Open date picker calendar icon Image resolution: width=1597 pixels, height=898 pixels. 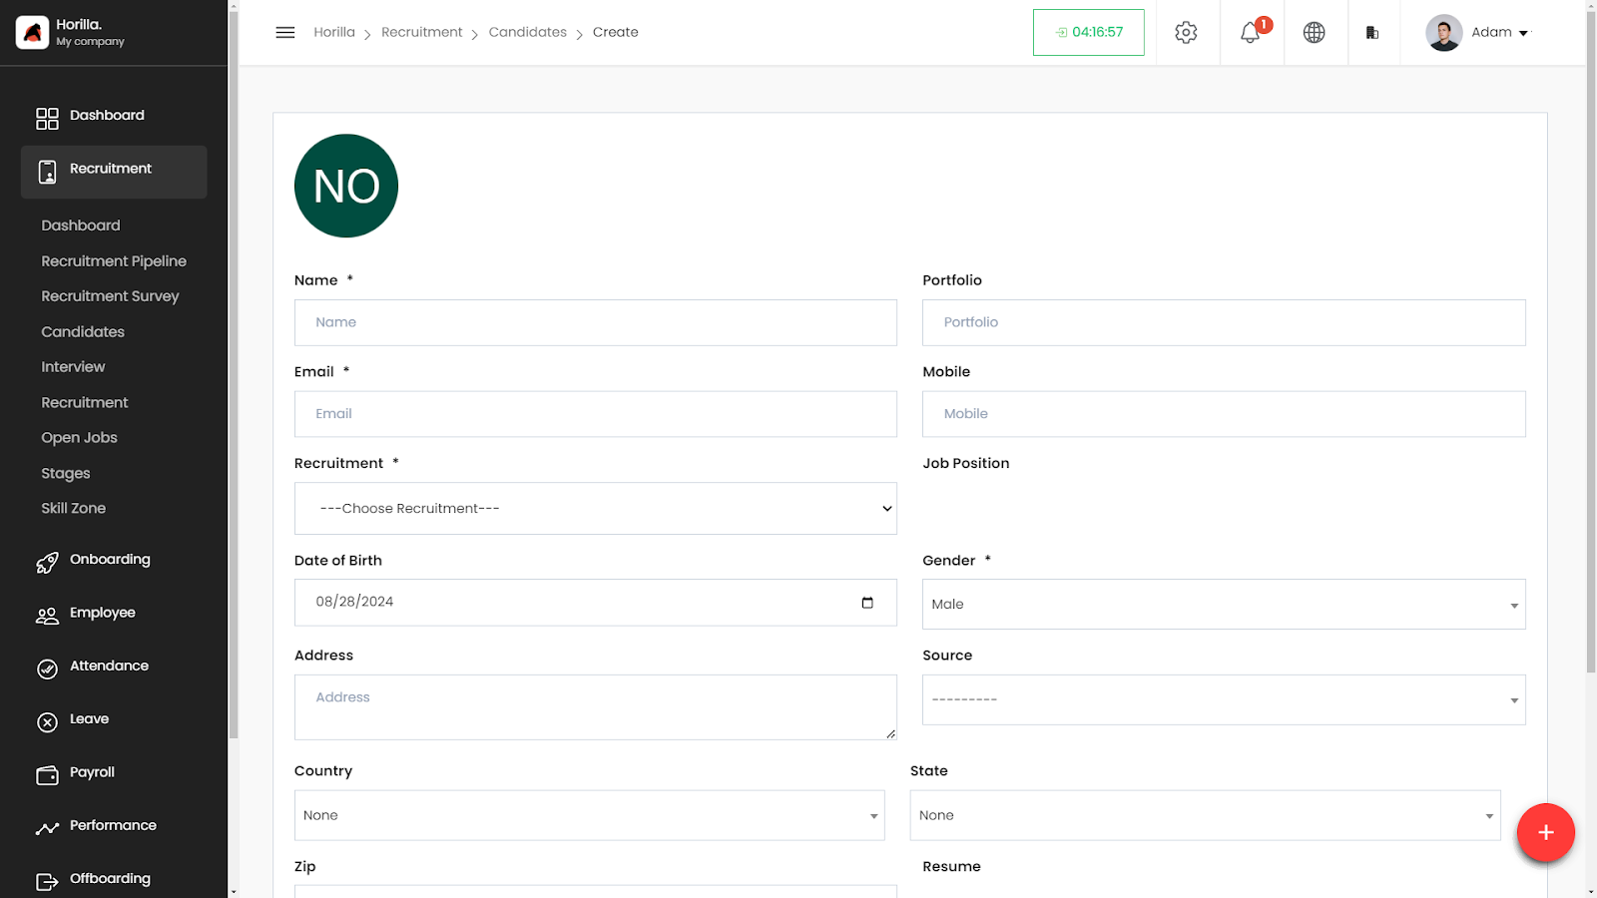(867, 603)
